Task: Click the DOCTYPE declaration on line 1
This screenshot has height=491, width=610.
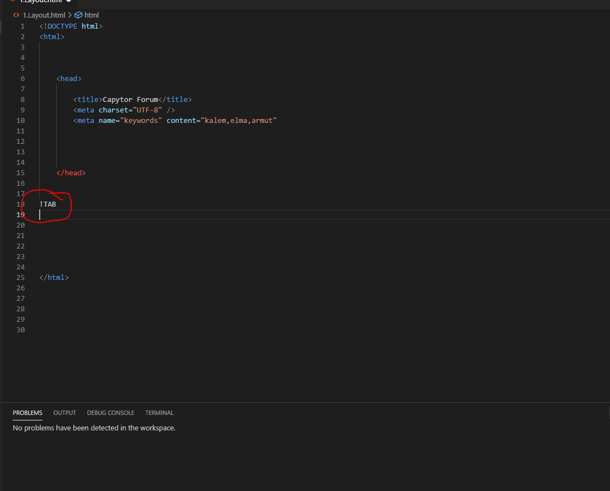Action: 71,26
